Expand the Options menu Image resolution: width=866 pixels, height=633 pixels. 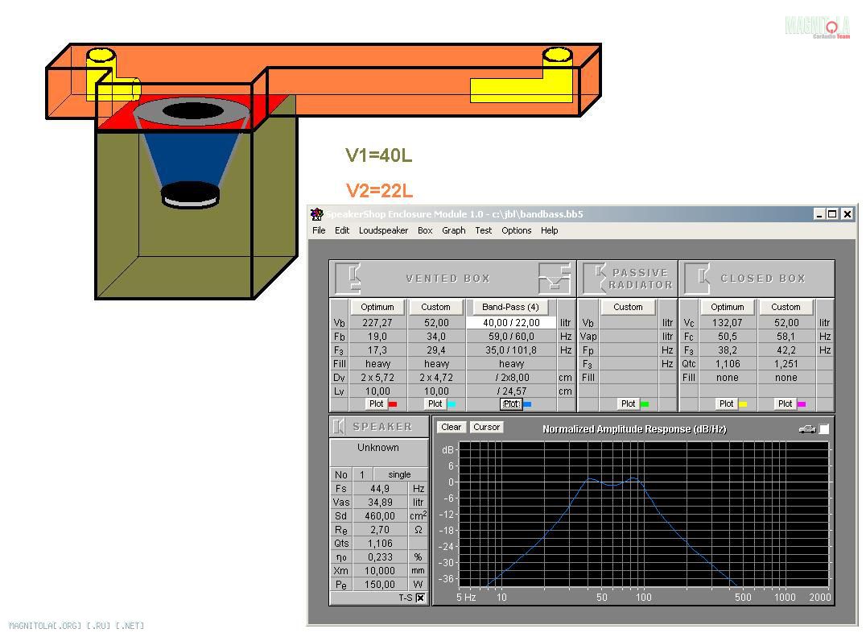coord(516,230)
